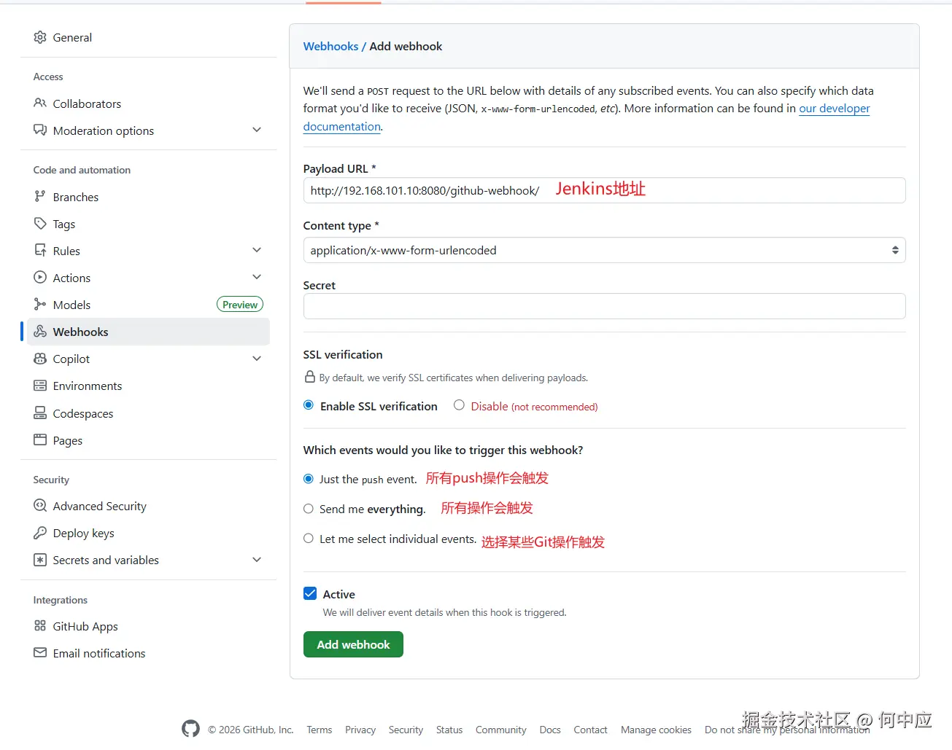Click the Copilot icon in sidebar
The width and height of the screenshot is (952, 750).
coord(40,359)
